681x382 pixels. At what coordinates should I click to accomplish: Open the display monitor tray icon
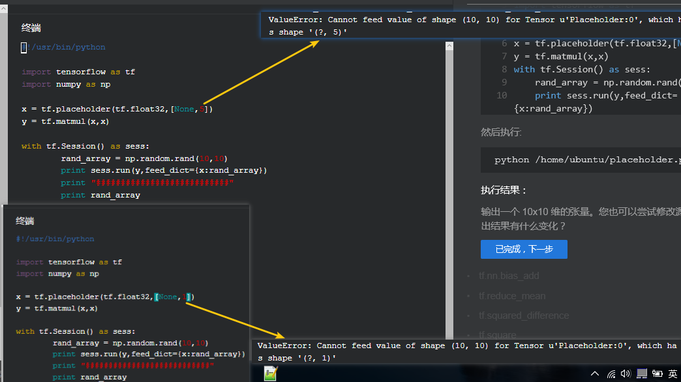(642, 374)
